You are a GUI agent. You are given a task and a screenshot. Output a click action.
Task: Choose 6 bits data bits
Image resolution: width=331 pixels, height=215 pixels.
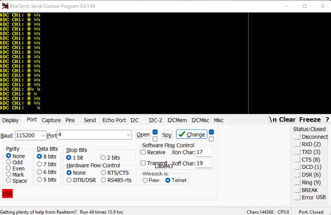tap(46, 172)
